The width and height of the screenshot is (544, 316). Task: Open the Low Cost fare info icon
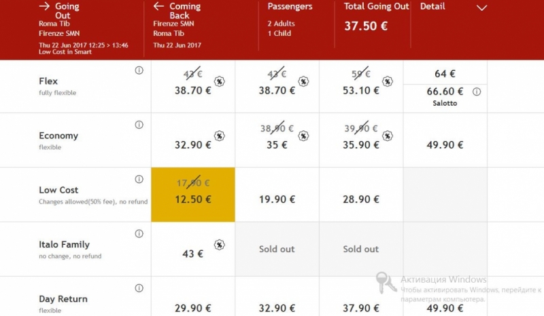pos(139,179)
